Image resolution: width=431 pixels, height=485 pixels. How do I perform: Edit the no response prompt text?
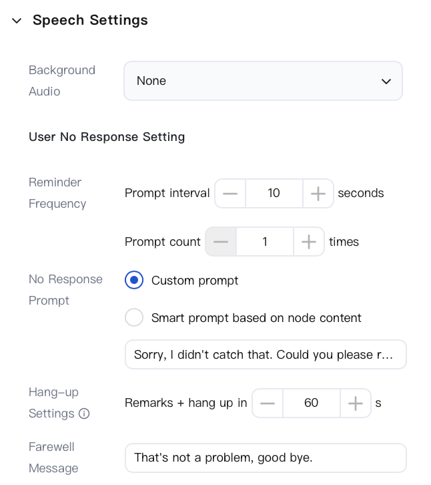[x=266, y=355]
